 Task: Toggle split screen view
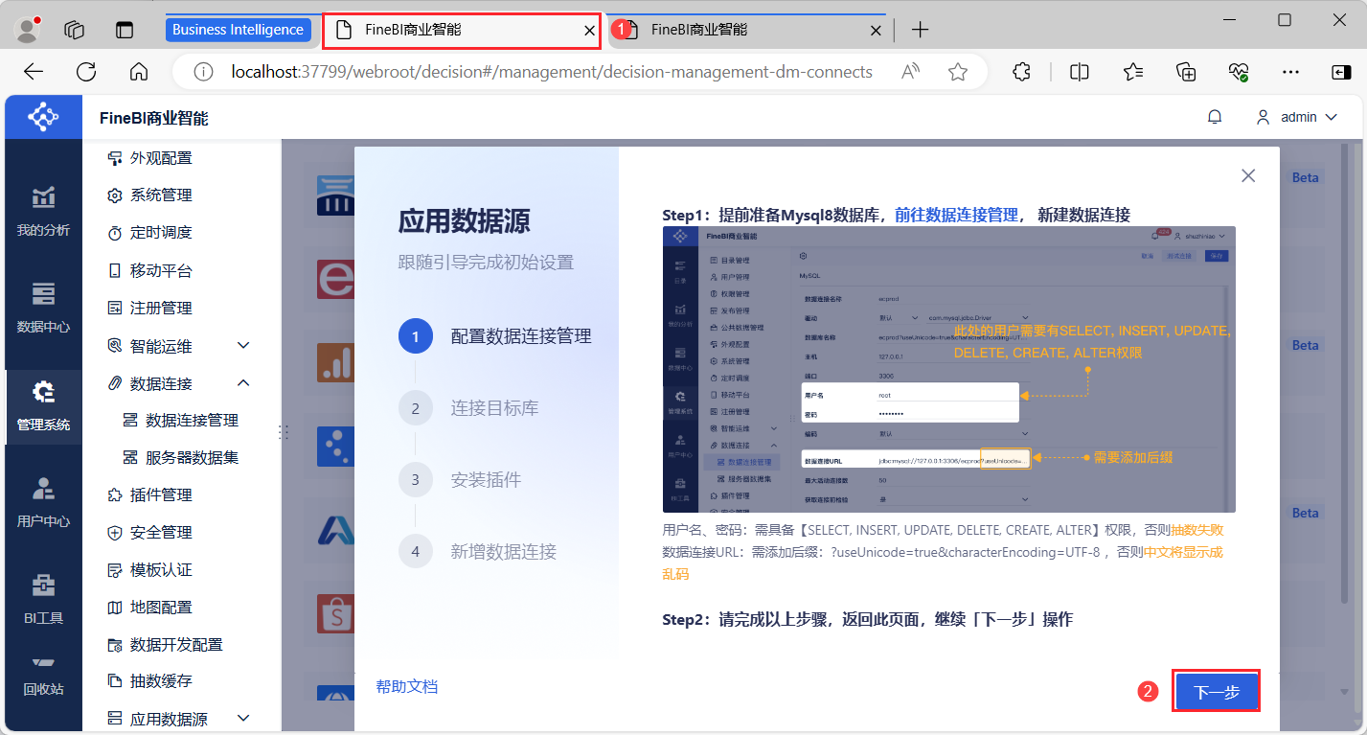pyautogui.click(x=1080, y=72)
